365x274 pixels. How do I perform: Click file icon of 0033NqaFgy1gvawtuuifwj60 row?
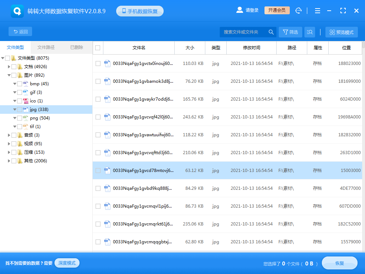[x=107, y=135]
